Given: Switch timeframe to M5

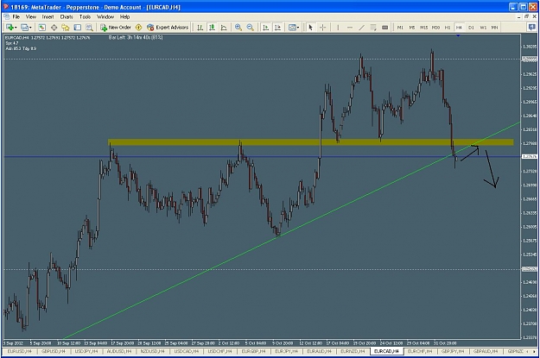Looking at the screenshot, I should (412, 28).
